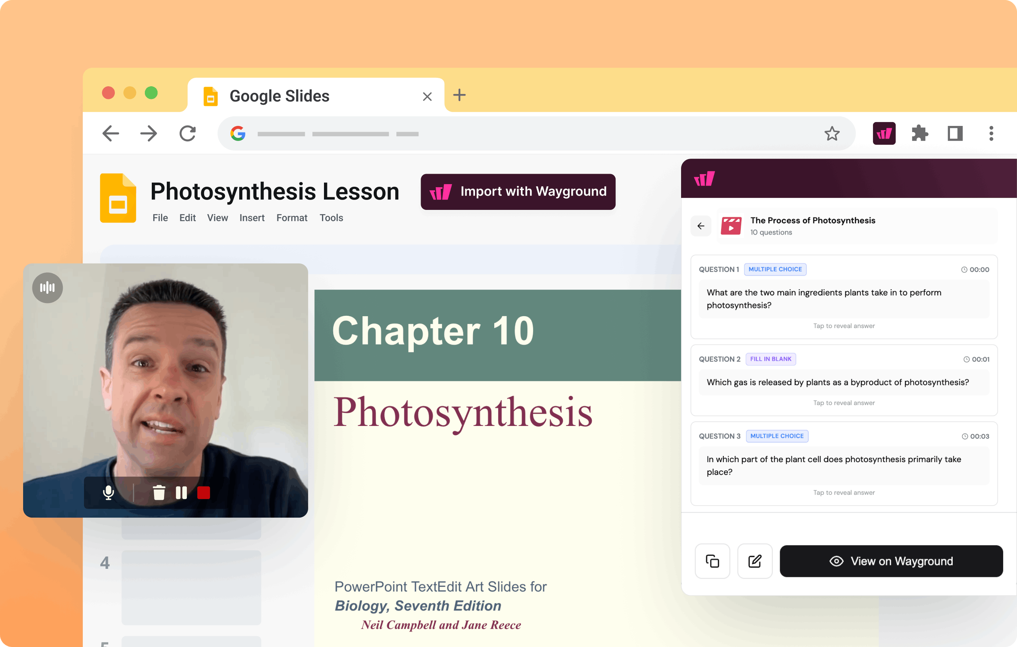Screen dimensions: 1017x647
Task: Pause the recording
Action: coord(181,493)
